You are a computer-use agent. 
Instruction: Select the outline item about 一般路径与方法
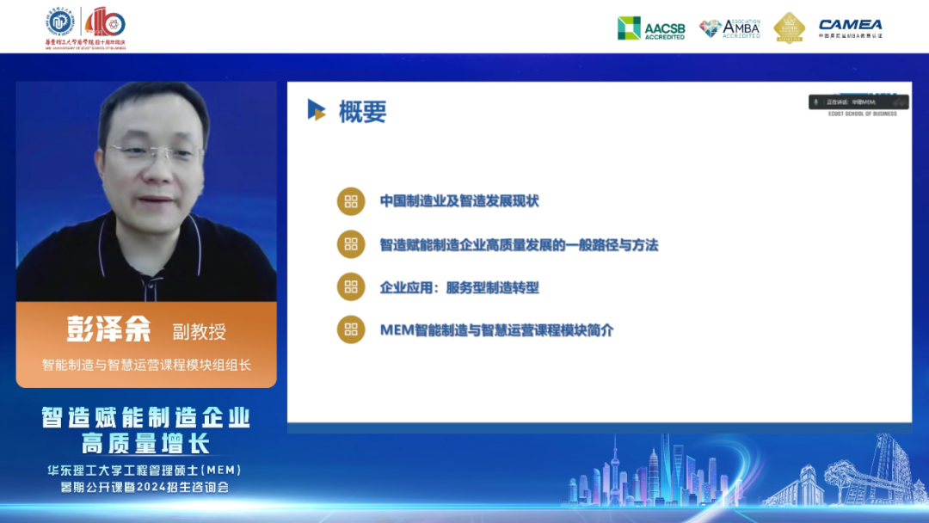pyautogui.click(x=519, y=244)
